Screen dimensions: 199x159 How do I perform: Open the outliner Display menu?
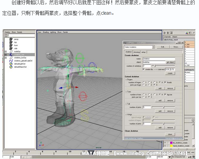point(7,32)
